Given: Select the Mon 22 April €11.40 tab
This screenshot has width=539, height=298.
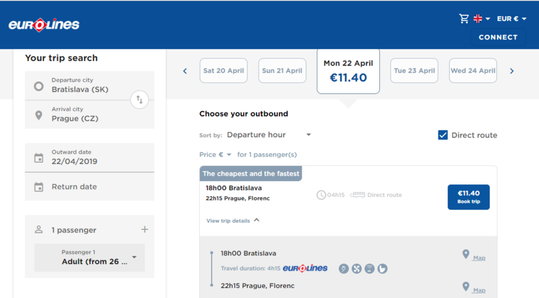Looking at the screenshot, I should (348, 71).
